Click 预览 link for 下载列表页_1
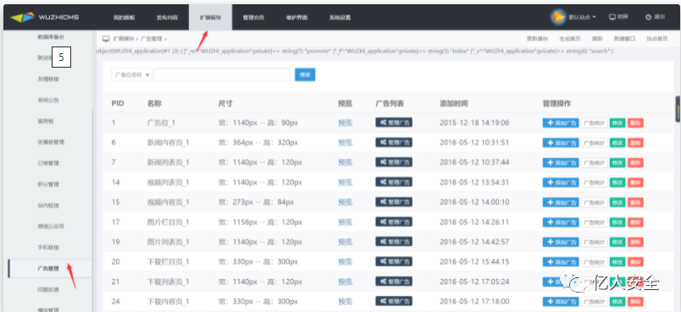This screenshot has width=681, height=312. pos(346,282)
